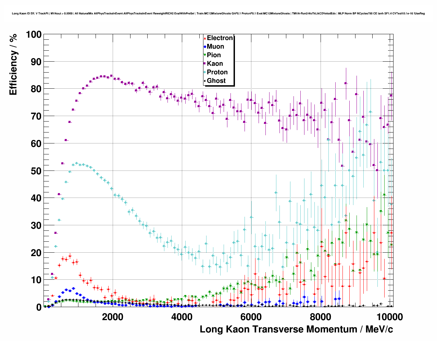This screenshot has width=437, height=341.
Task: Select the 'Pion' legend label text
Action: tap(214, 55)
